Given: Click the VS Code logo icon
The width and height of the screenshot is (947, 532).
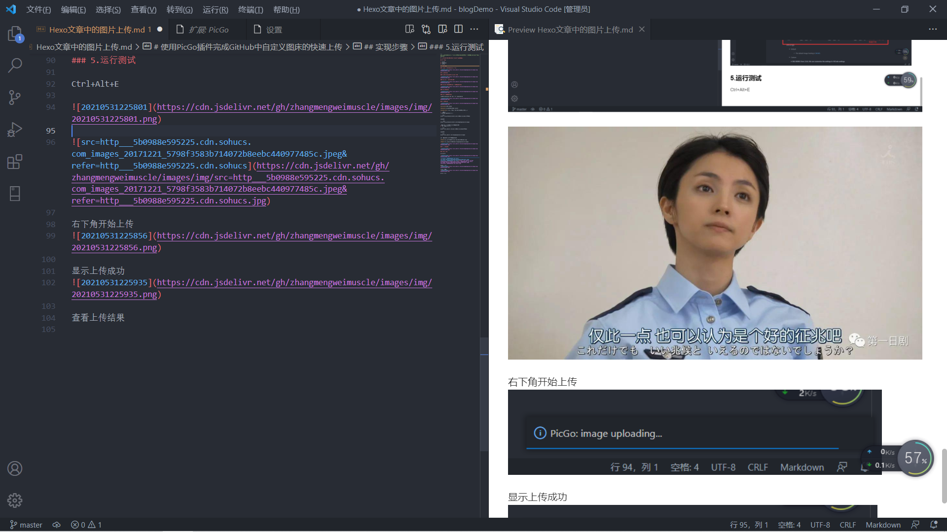Looking at the screenshot, I should coord(11,9).
